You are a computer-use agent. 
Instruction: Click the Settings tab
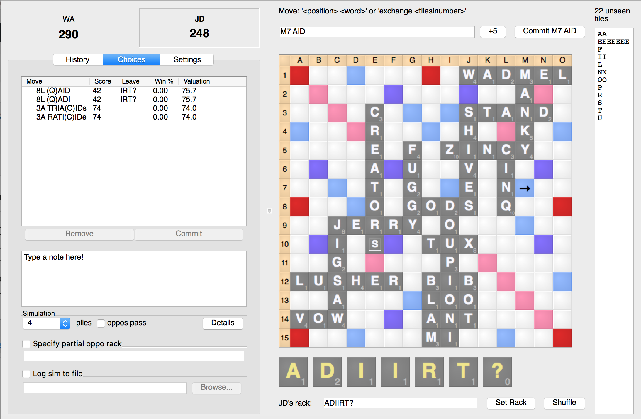(187, 59)
